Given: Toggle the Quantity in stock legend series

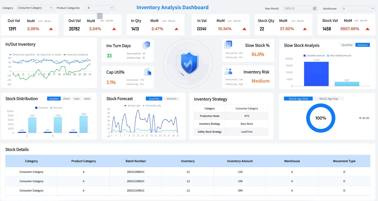Looking at the screenshot, I should (x=49, y=55).
